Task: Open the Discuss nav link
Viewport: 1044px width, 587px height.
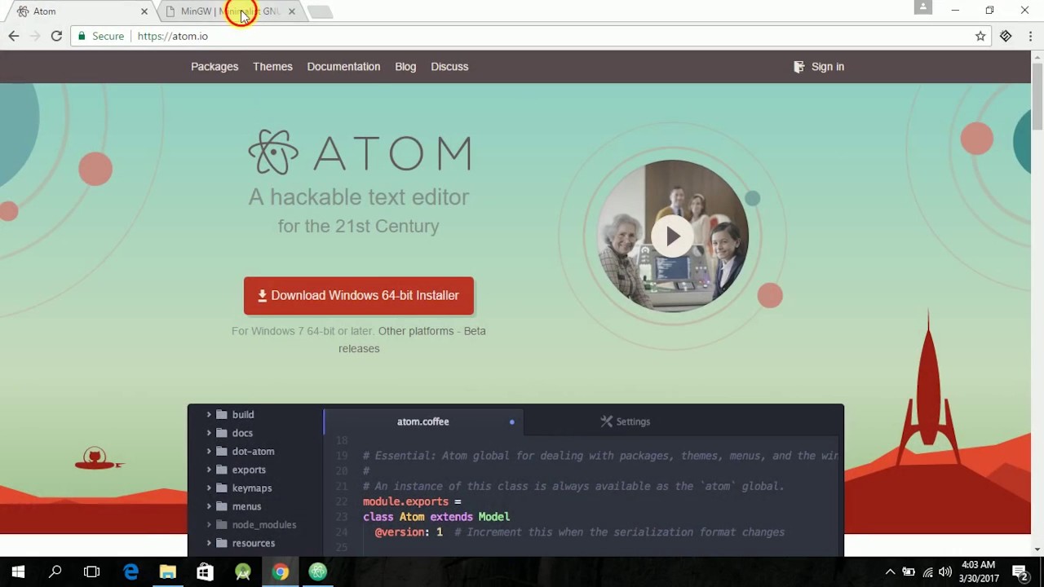Action: 449,67
